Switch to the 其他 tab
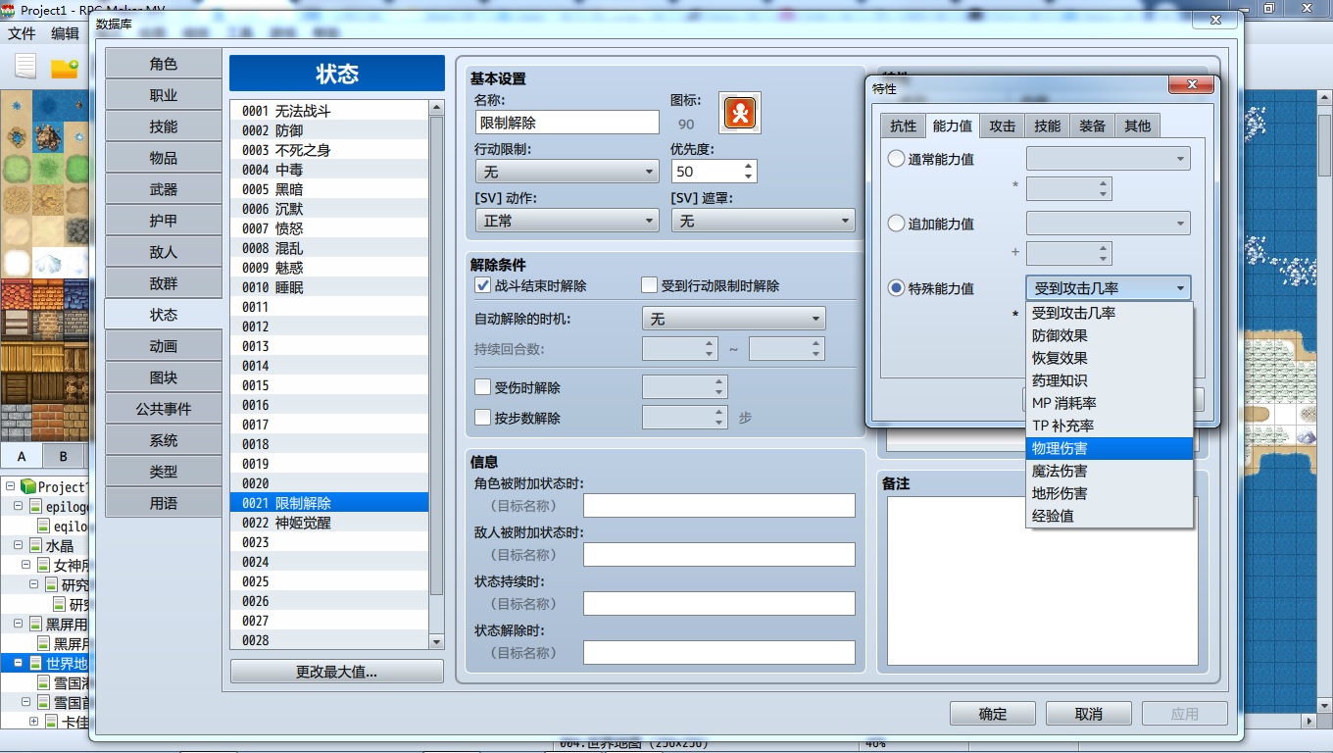 [x=1138, y=125]
